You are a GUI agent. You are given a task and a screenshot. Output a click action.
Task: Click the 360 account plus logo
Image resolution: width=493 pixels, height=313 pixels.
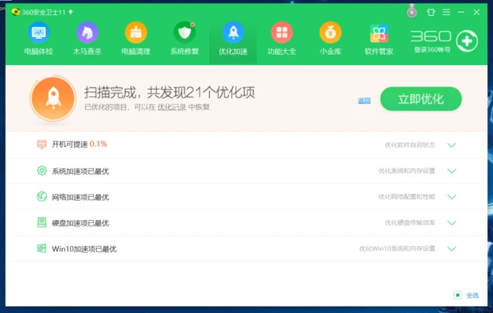(x=467, y=41)
